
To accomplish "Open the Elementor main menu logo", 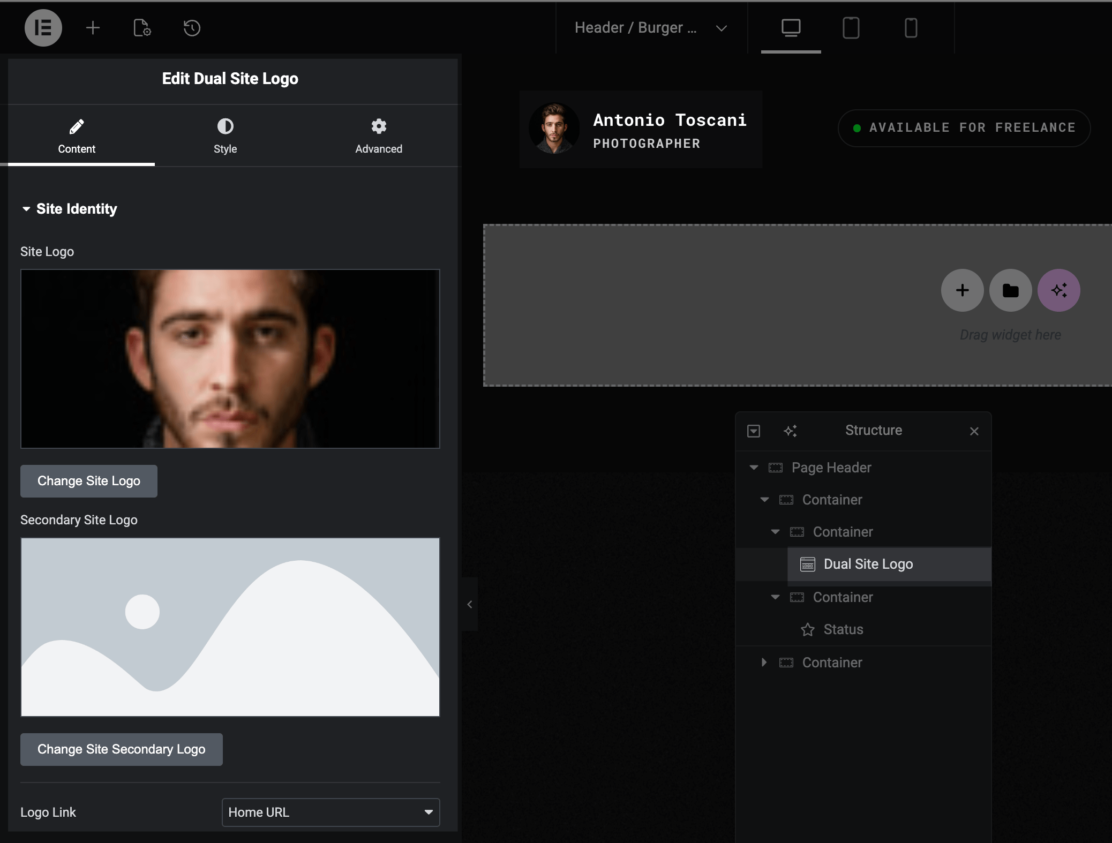I will click(43, 28).
